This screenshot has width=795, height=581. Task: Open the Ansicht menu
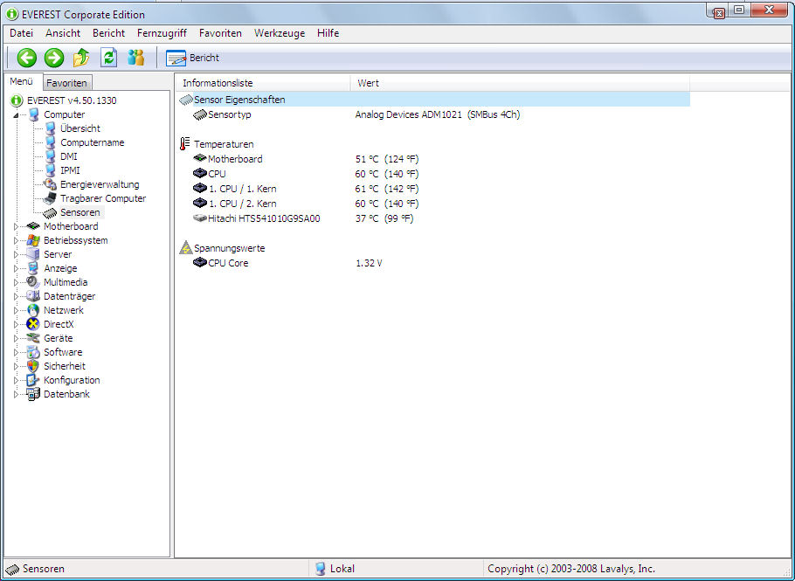63,33
